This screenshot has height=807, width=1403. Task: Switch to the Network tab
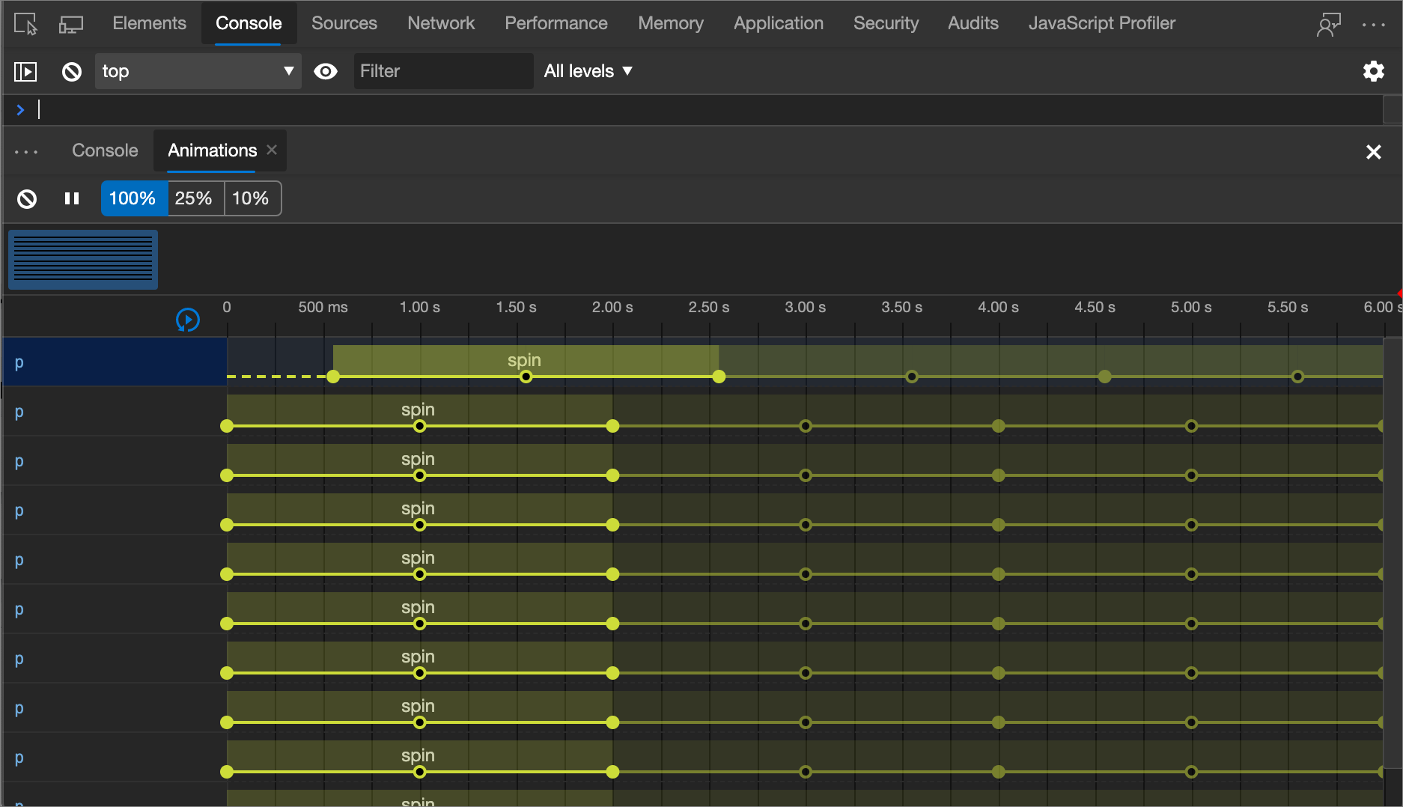coord(440,23)
